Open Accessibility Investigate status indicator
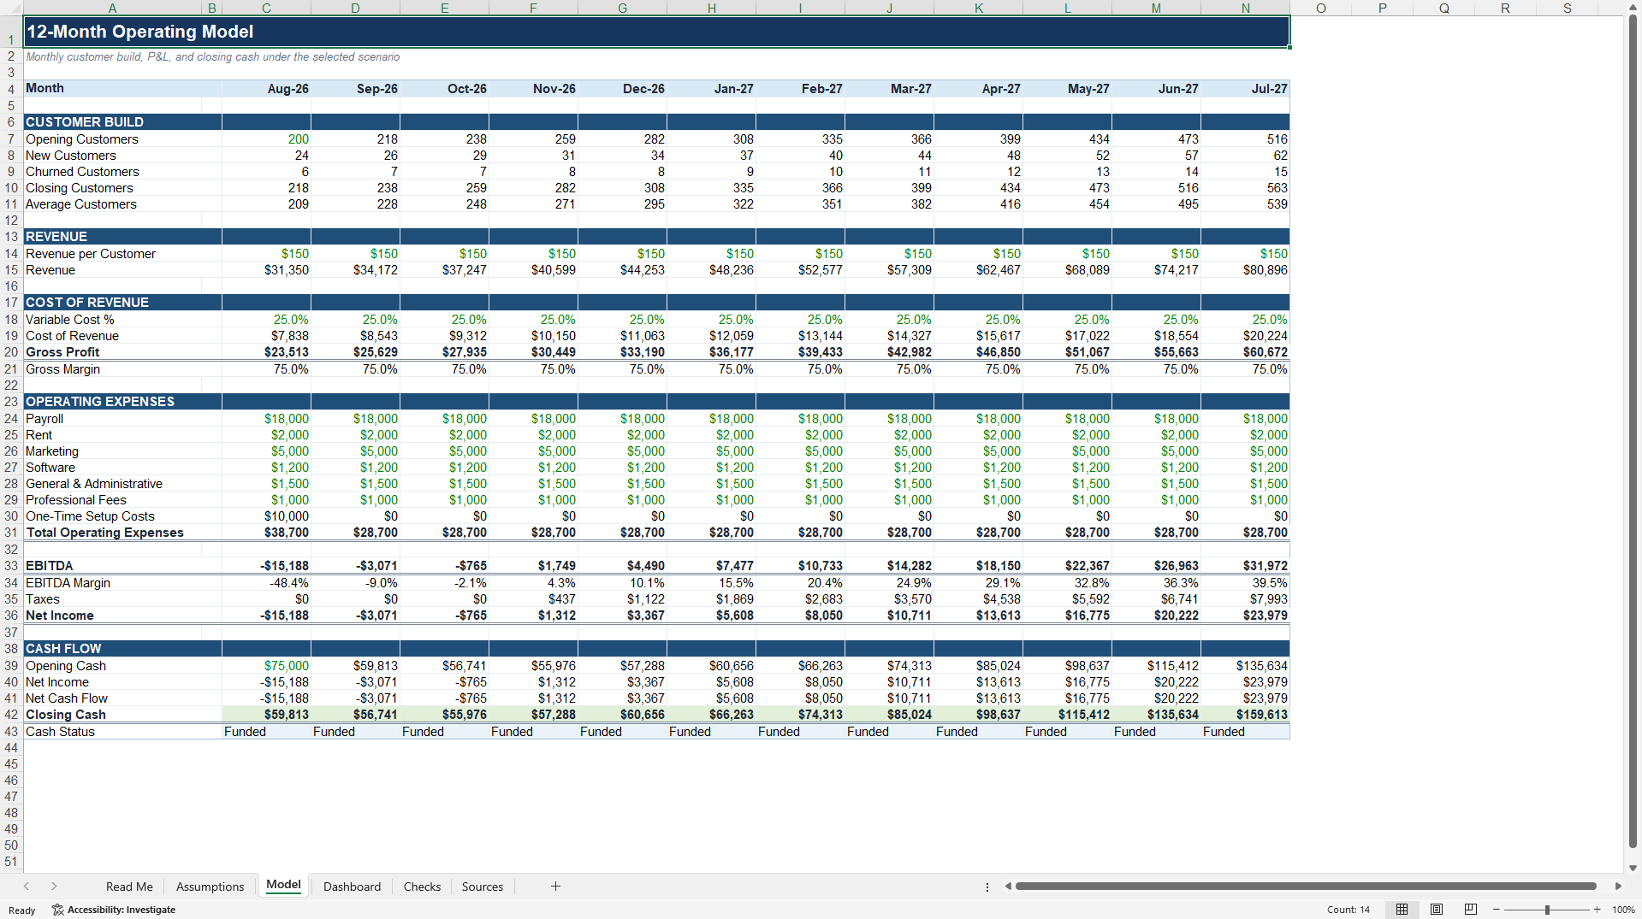 pos(114,910)
